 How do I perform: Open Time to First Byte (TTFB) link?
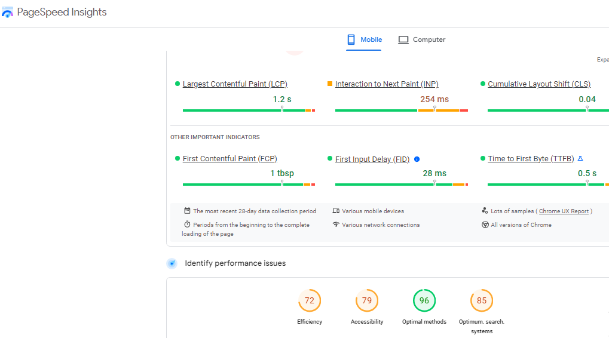click(531, 158)
